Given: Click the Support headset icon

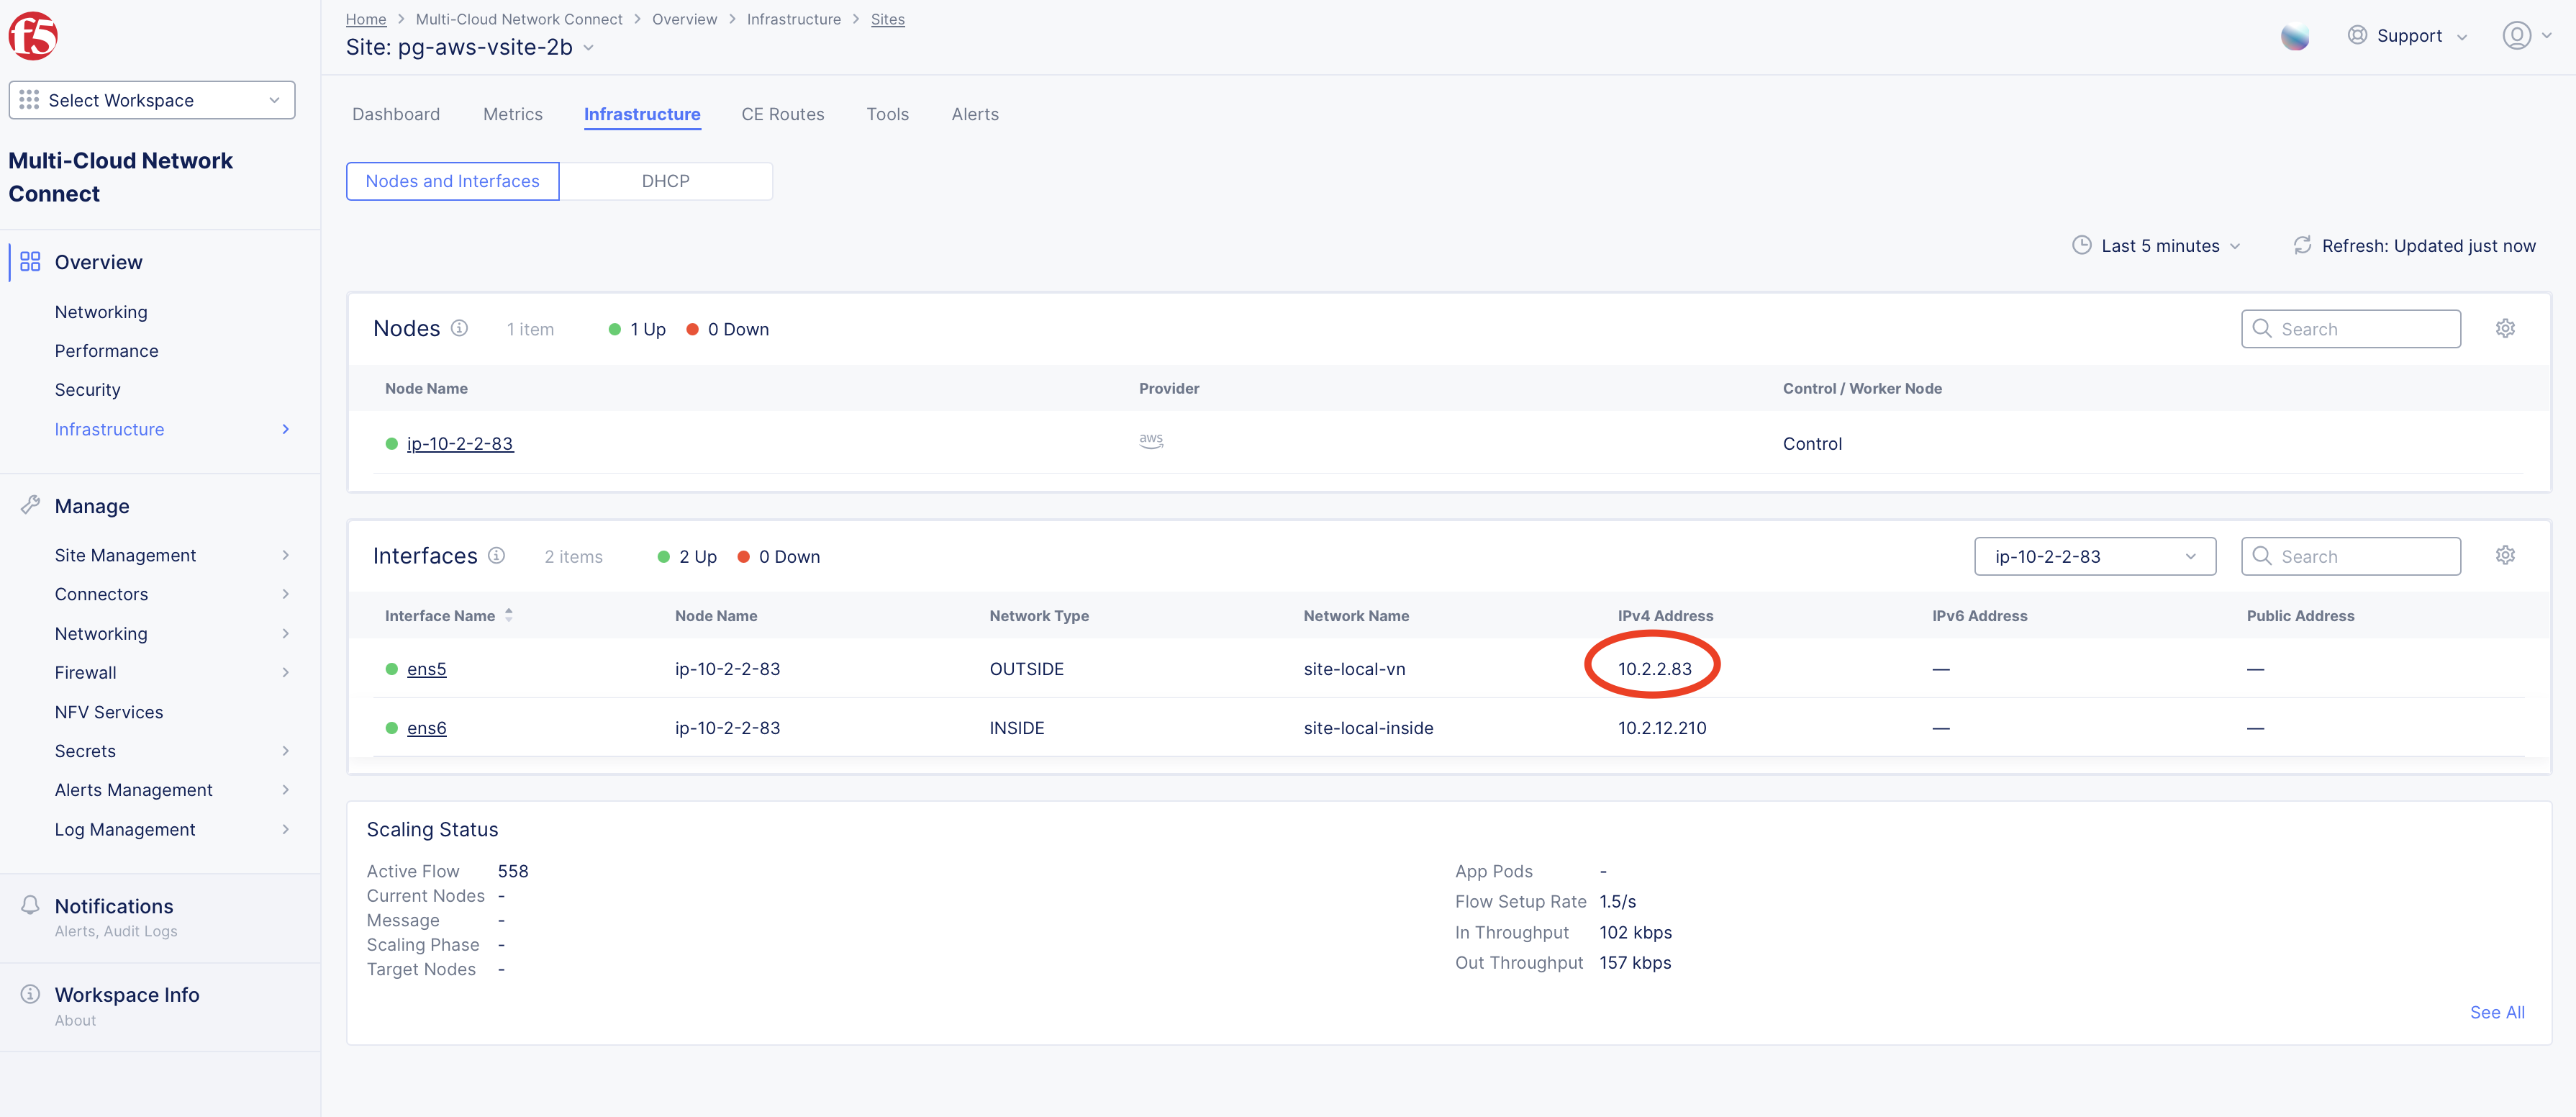Looking at the screenshot, I should pos(2357,35).
